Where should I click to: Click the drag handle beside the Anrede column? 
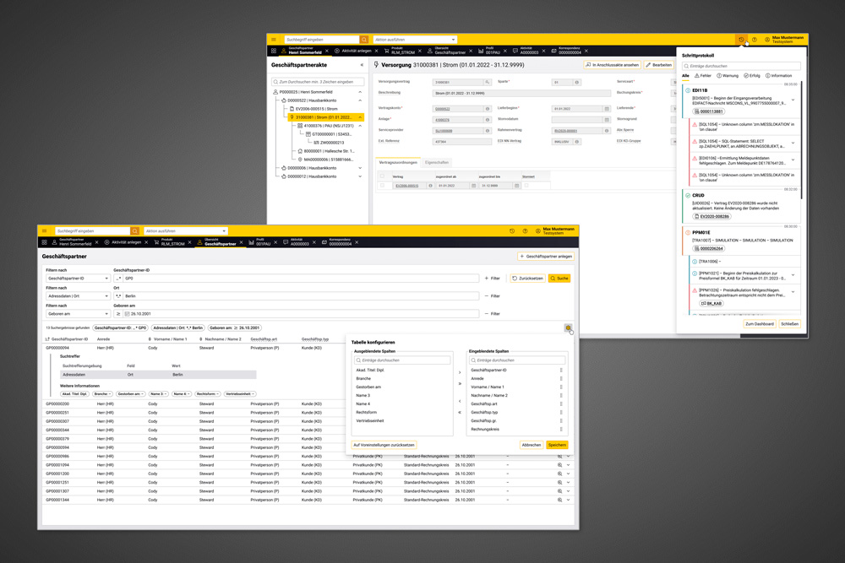pos(561,379)
